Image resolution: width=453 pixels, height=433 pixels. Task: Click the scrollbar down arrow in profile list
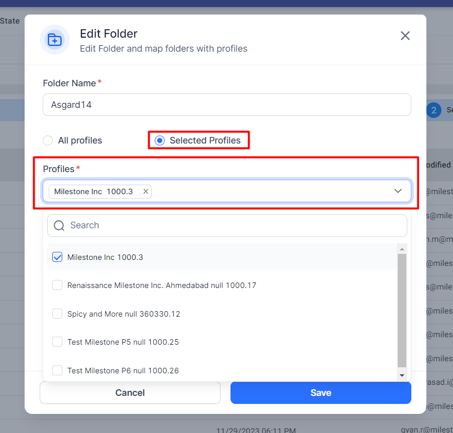click(402, 375)
